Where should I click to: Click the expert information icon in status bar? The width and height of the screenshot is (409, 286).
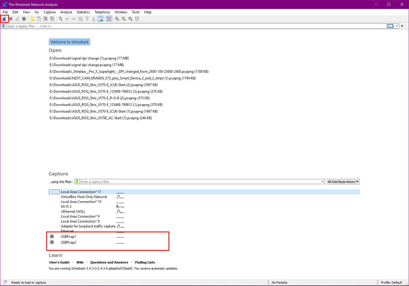5,282
